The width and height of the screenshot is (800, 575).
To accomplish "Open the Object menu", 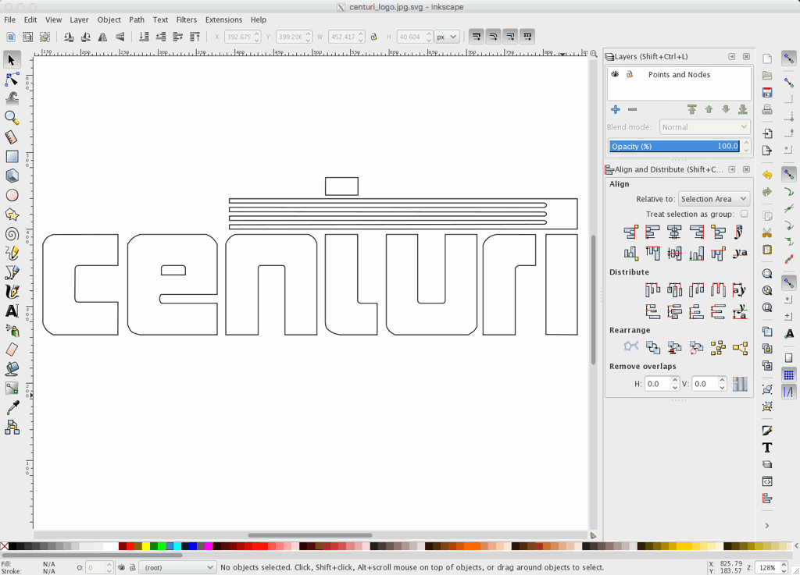I will click(x=109, y=20).
